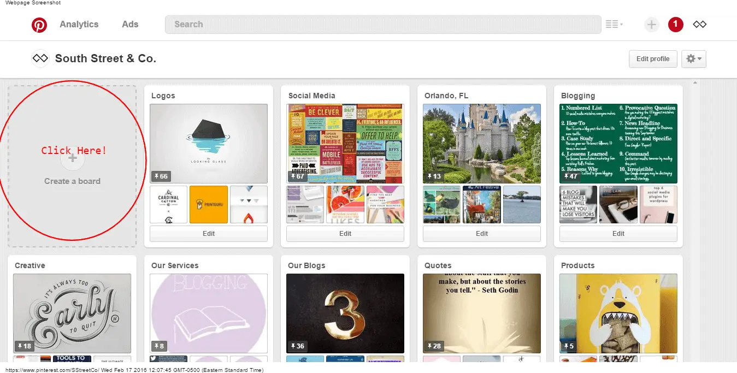Screen dimensions: 737x373
Task: Click the 47 pins count on Blogging
Action: tap(570, 176)
